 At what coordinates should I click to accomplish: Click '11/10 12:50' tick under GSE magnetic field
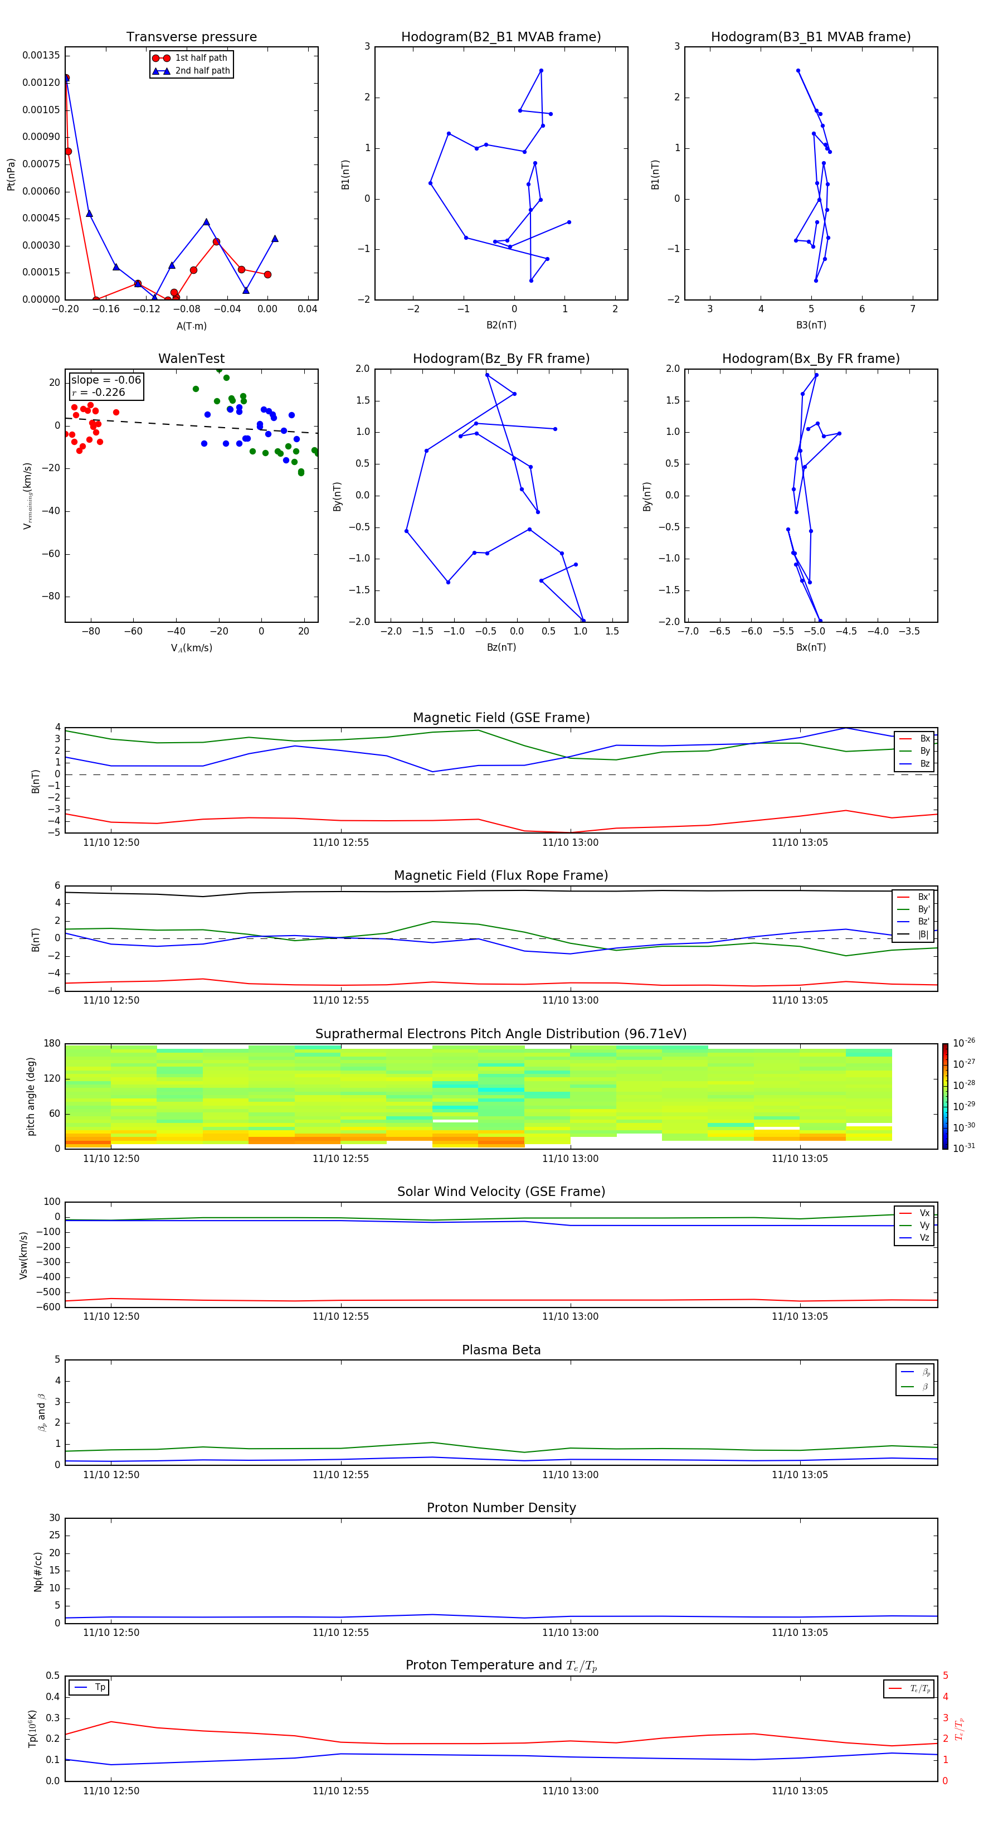tap(111, 843)
